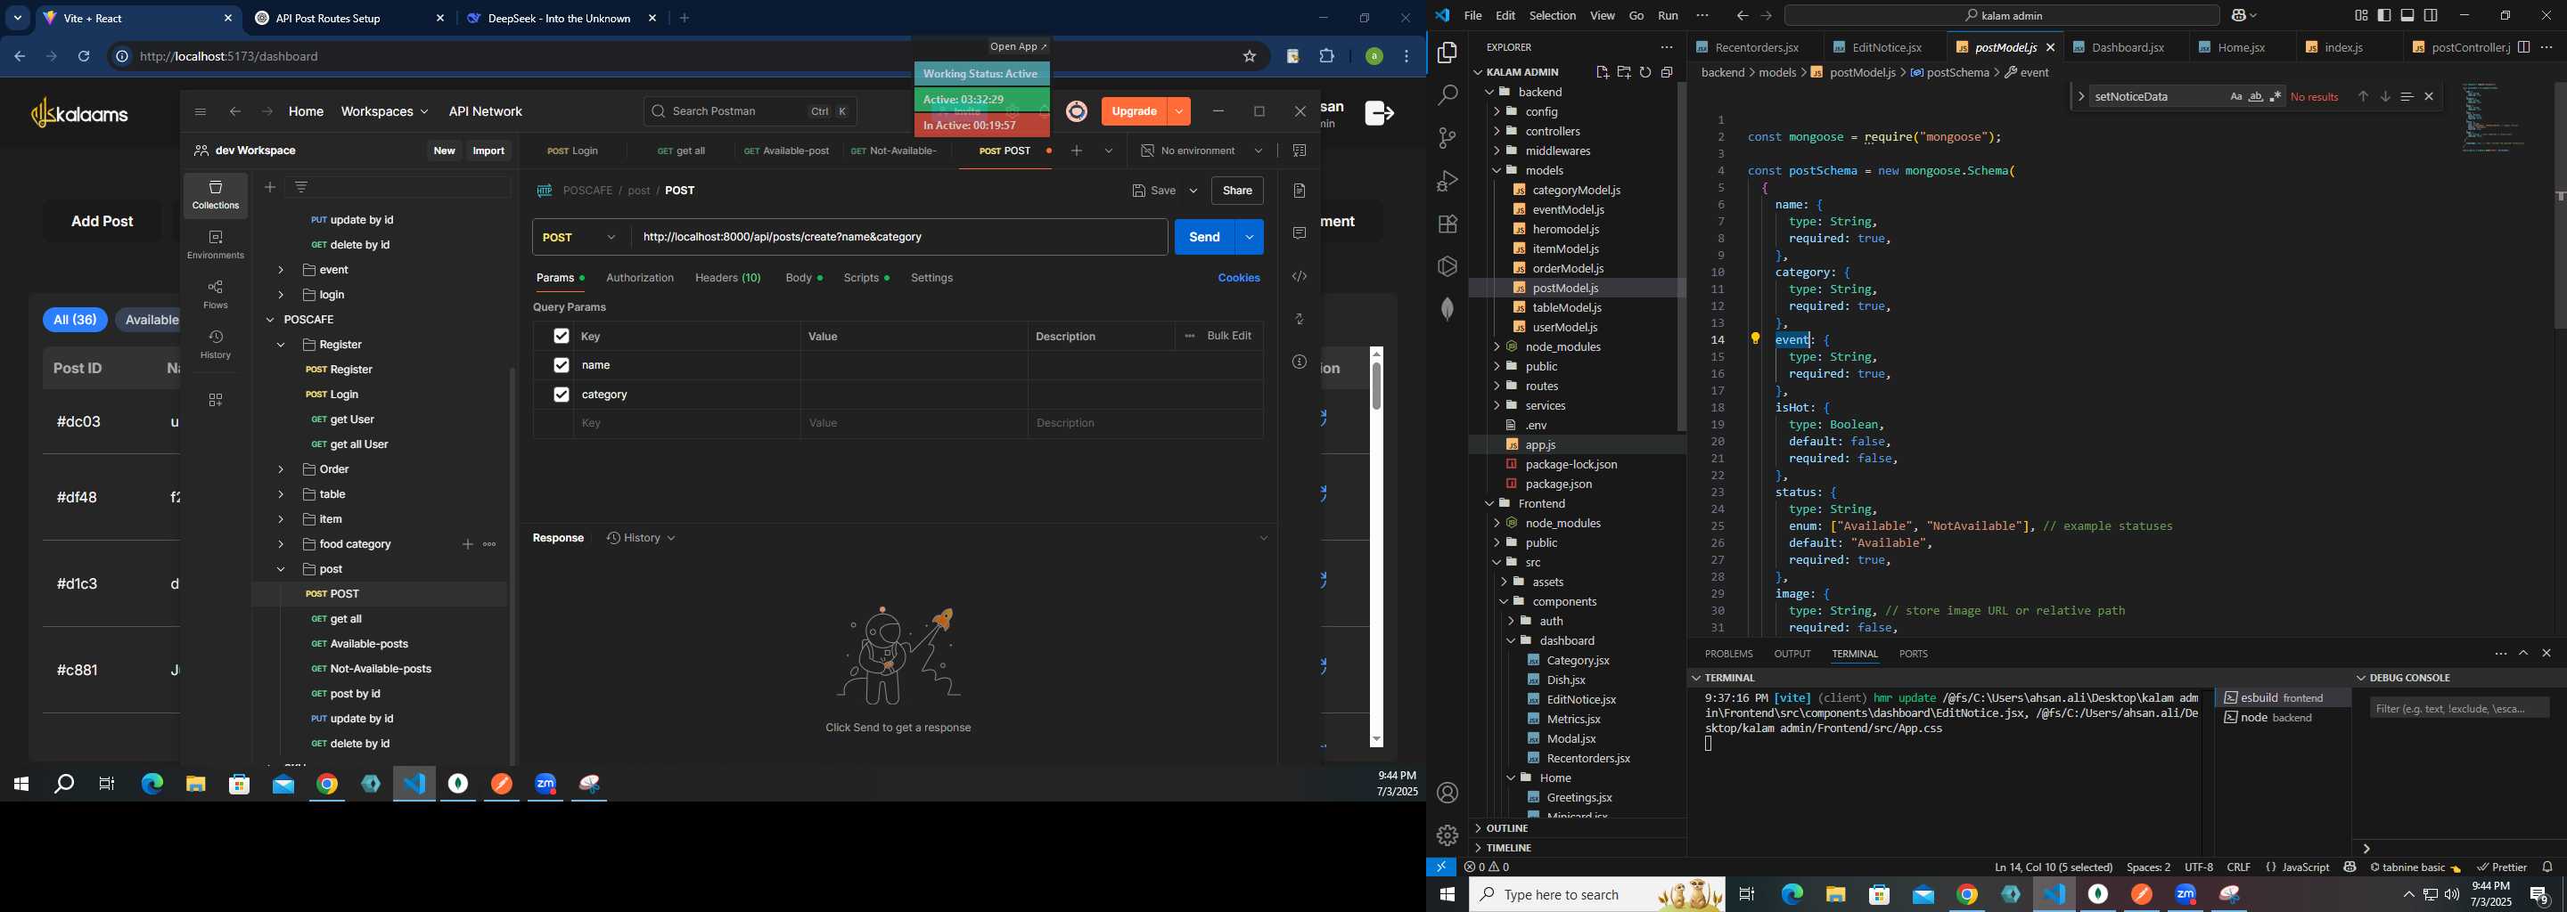Expand the controllers folder in Explorer

point(1497,132)
